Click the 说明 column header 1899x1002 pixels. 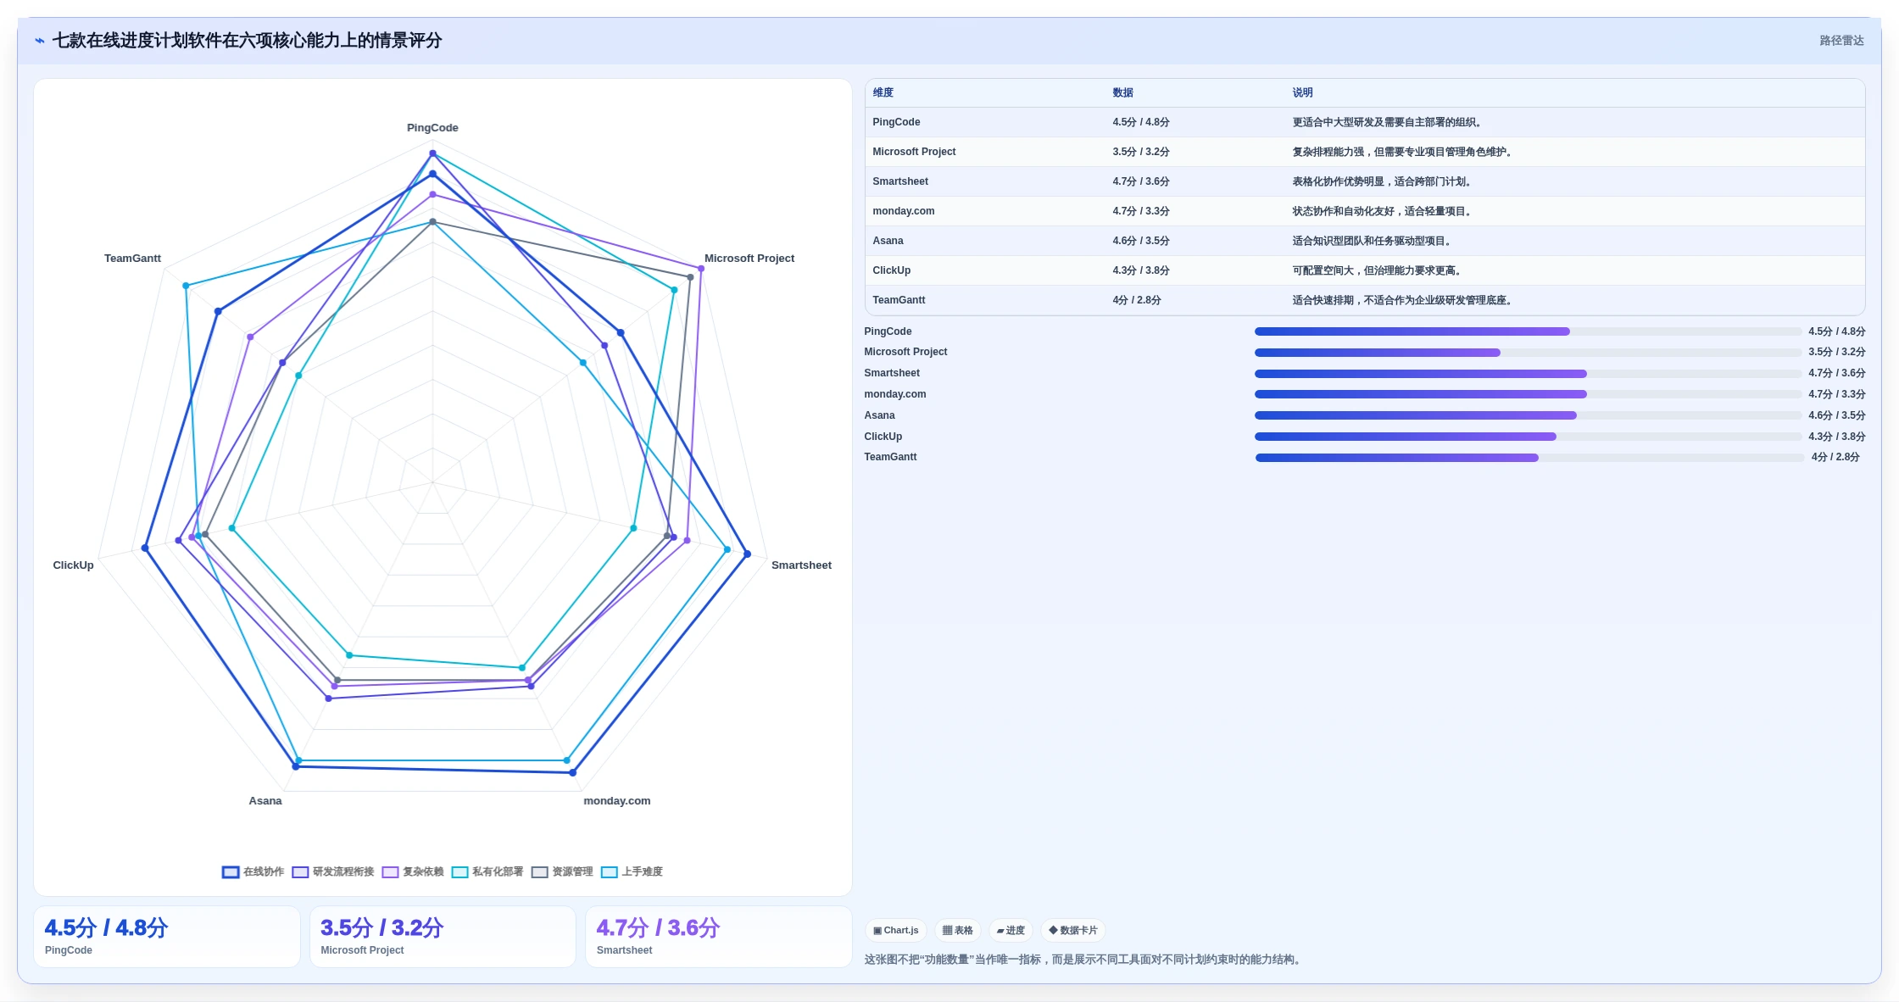[x=1302, y=92]
